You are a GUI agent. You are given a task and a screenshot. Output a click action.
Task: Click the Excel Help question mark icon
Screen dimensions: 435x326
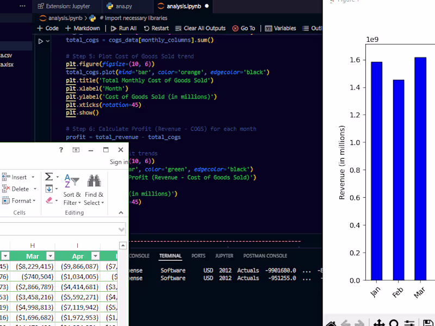(x=61, y=150)
